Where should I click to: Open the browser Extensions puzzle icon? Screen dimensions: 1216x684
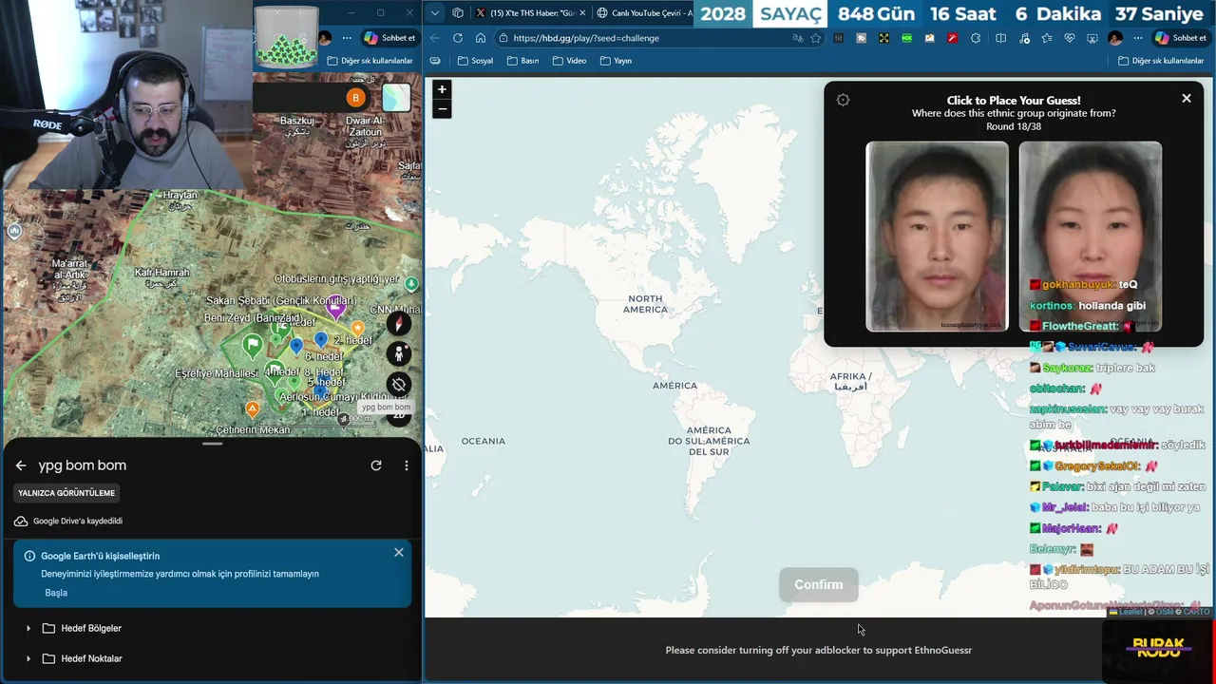click(x=976, y=38)
